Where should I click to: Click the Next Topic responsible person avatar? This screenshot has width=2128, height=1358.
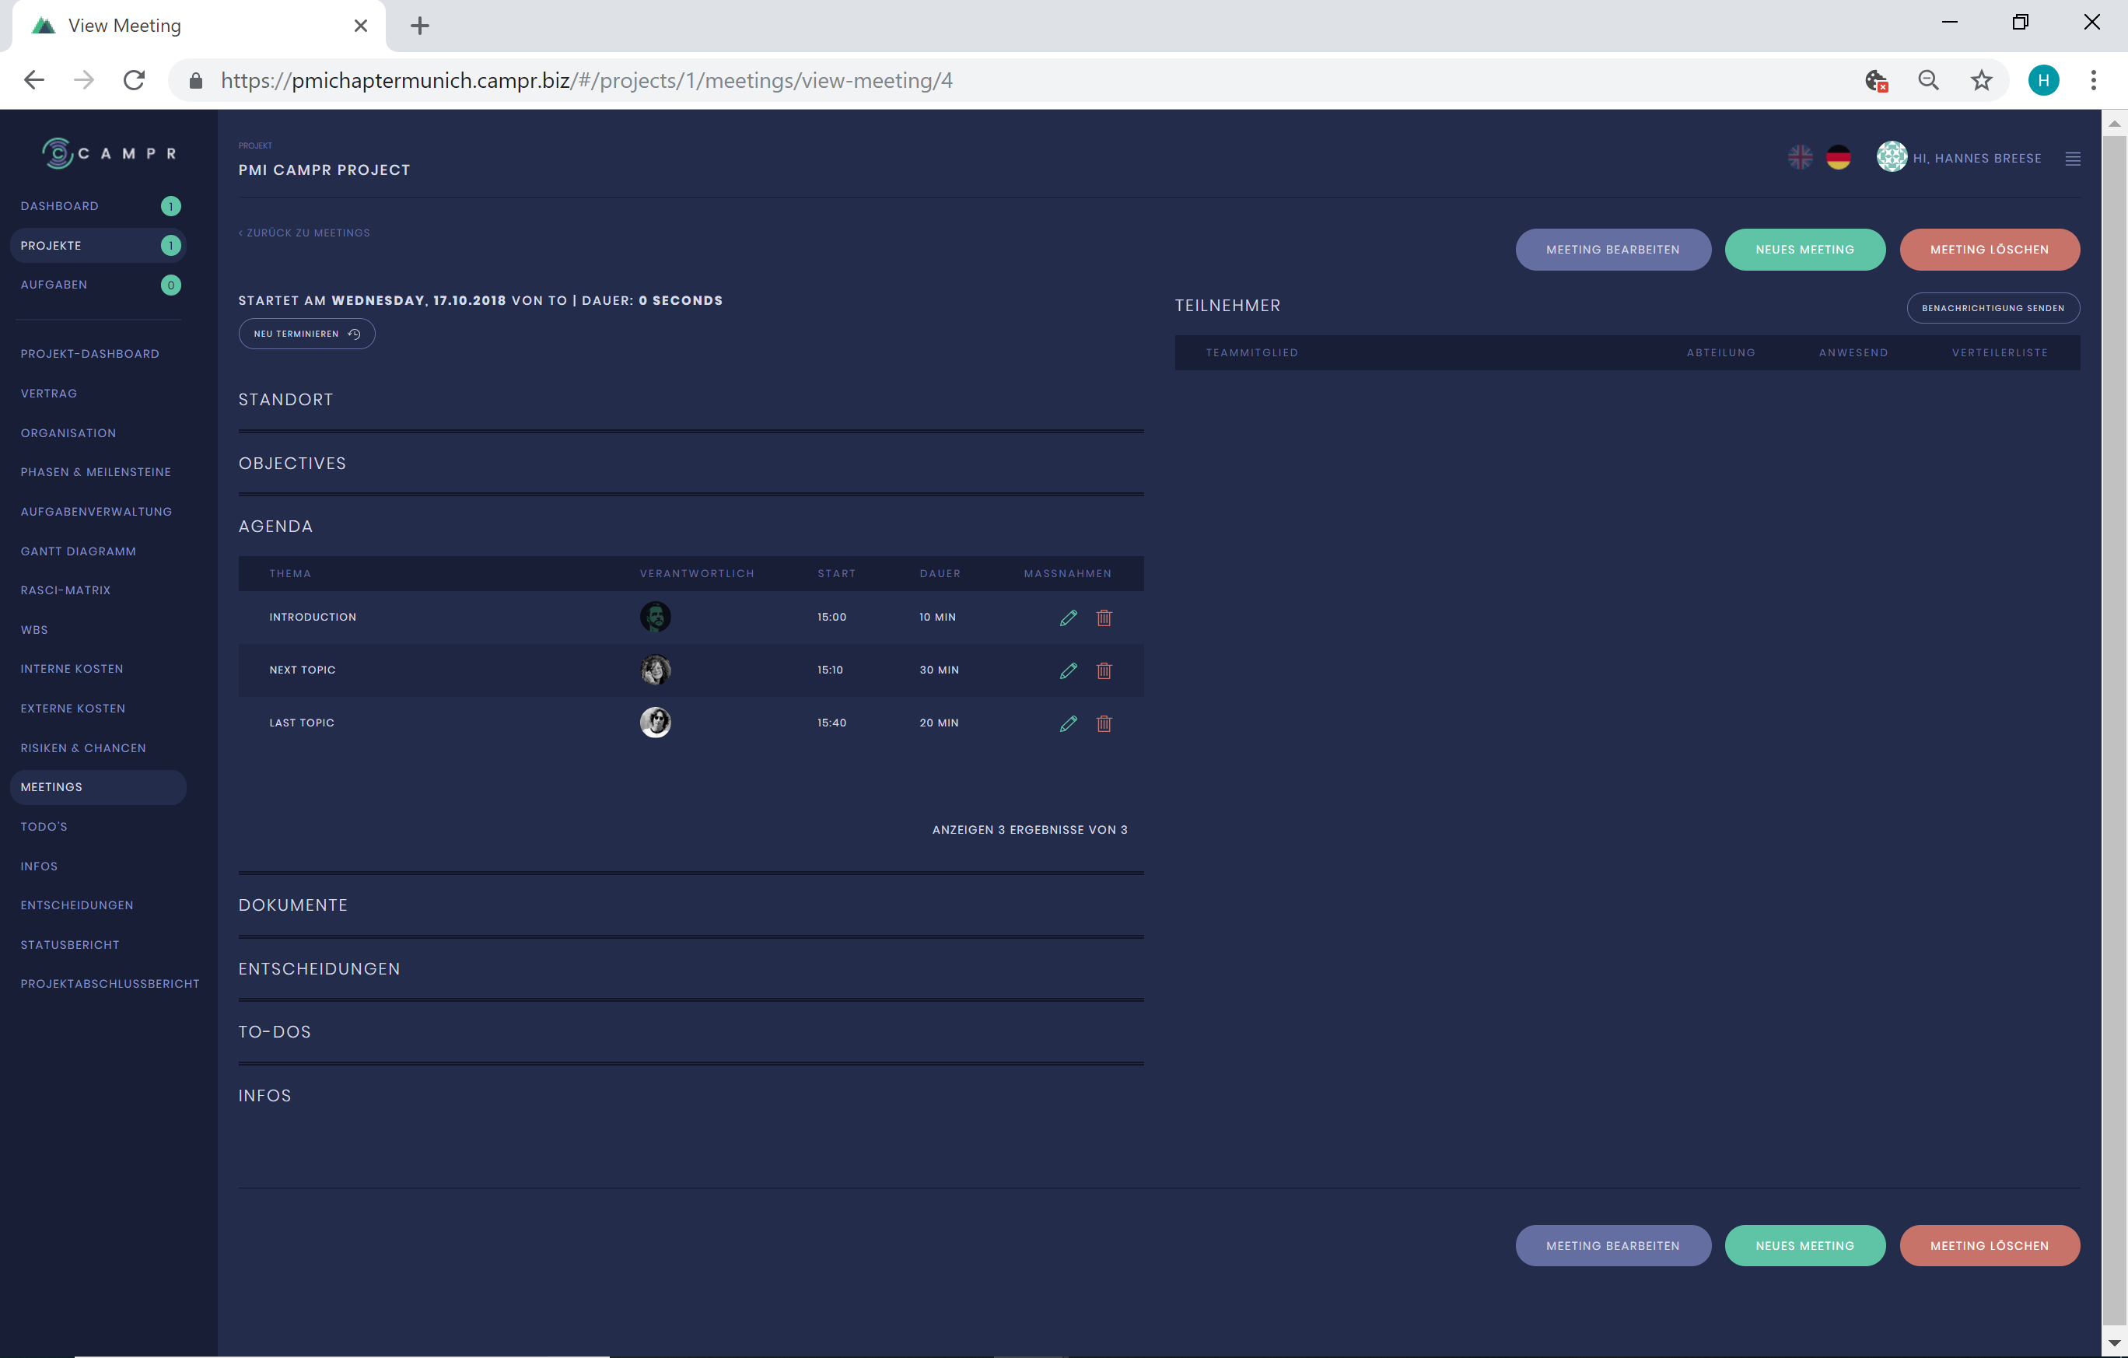[655, 670]
